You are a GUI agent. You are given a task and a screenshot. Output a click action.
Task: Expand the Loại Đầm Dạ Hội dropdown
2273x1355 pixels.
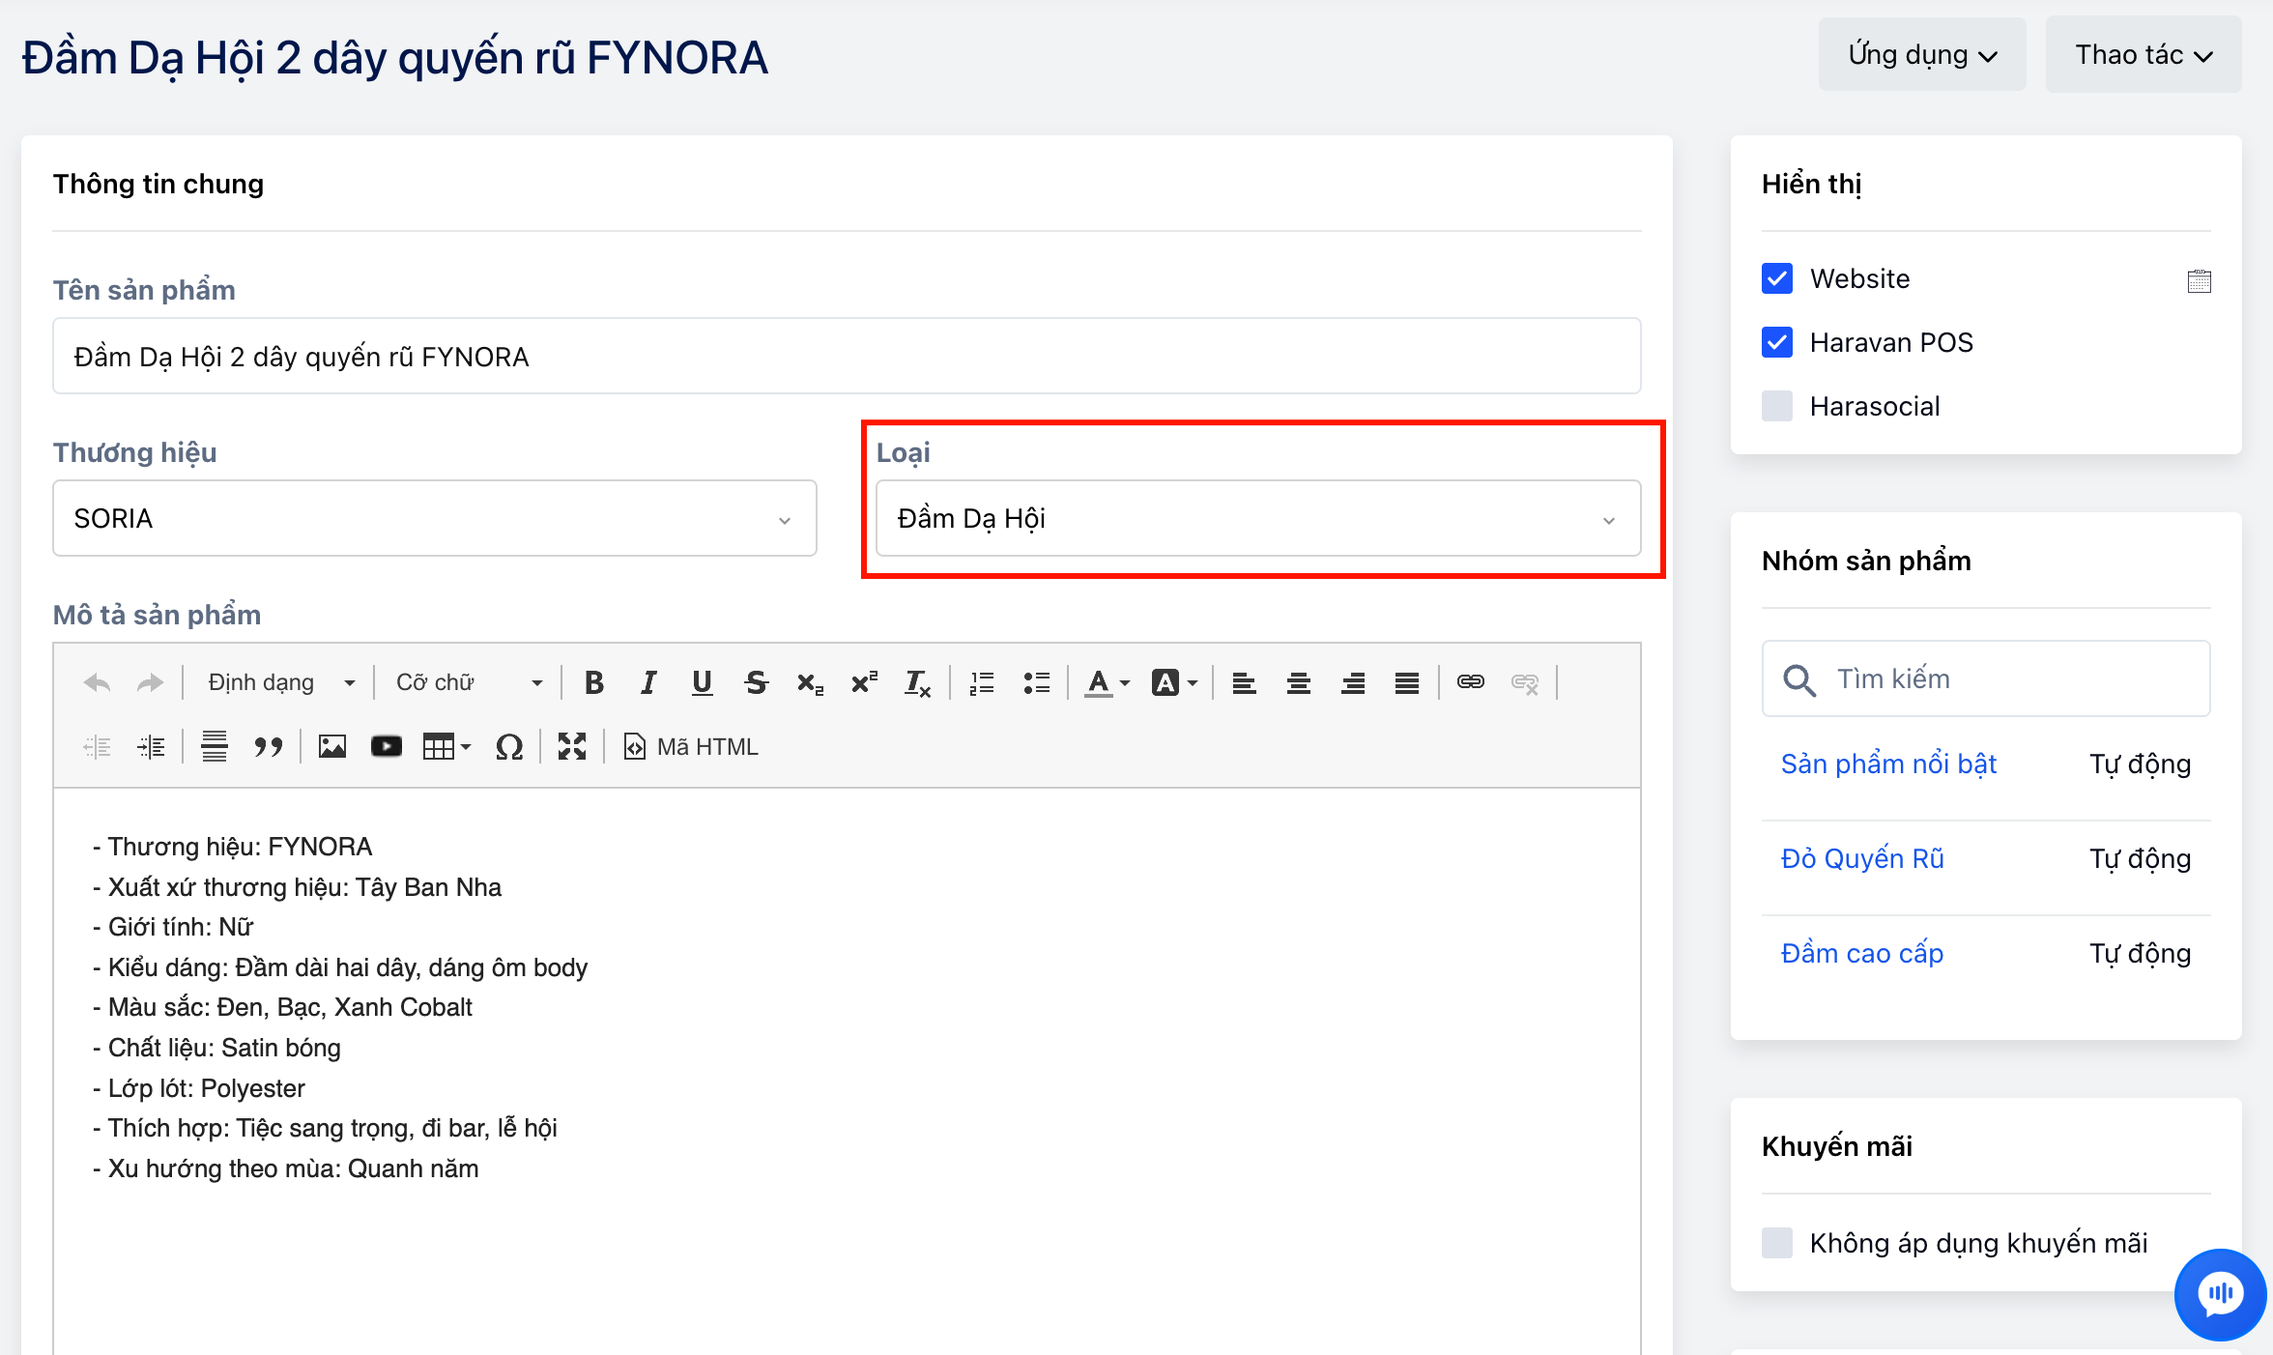click(x=1257, y=519)
